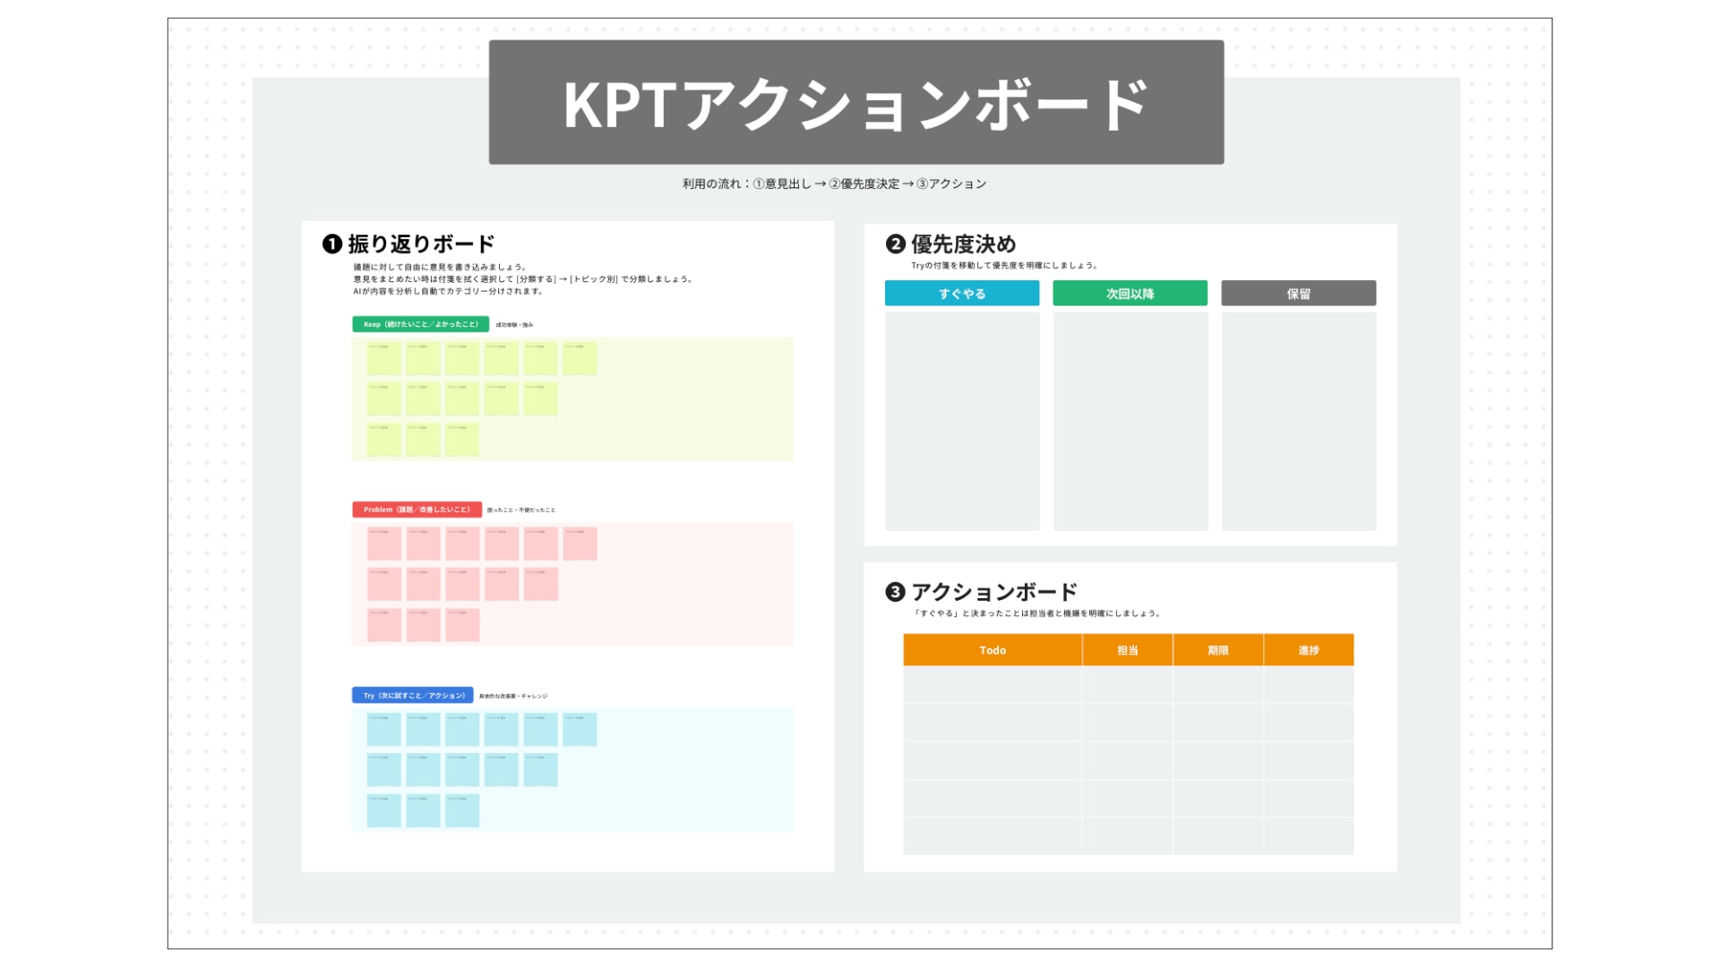Click the Todo table header
This screenshot has height=967, width=1720.
(992, 650)
